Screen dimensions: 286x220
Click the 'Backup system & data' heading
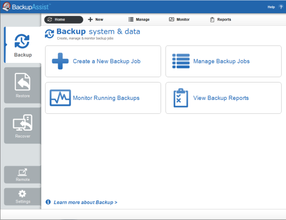pyautogui.click(x=99, y=32)
